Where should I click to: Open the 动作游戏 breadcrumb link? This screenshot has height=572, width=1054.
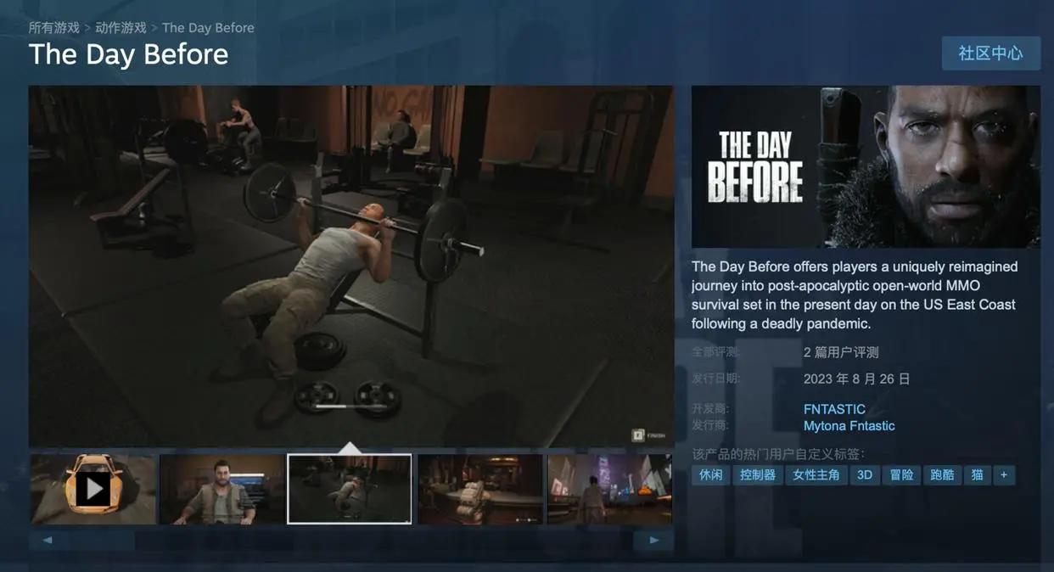121,28
